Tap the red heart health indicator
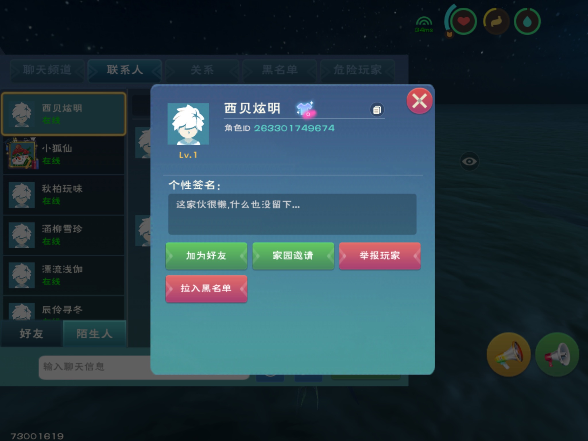Viewport: 588px width, 441px height. coord(463,22)
